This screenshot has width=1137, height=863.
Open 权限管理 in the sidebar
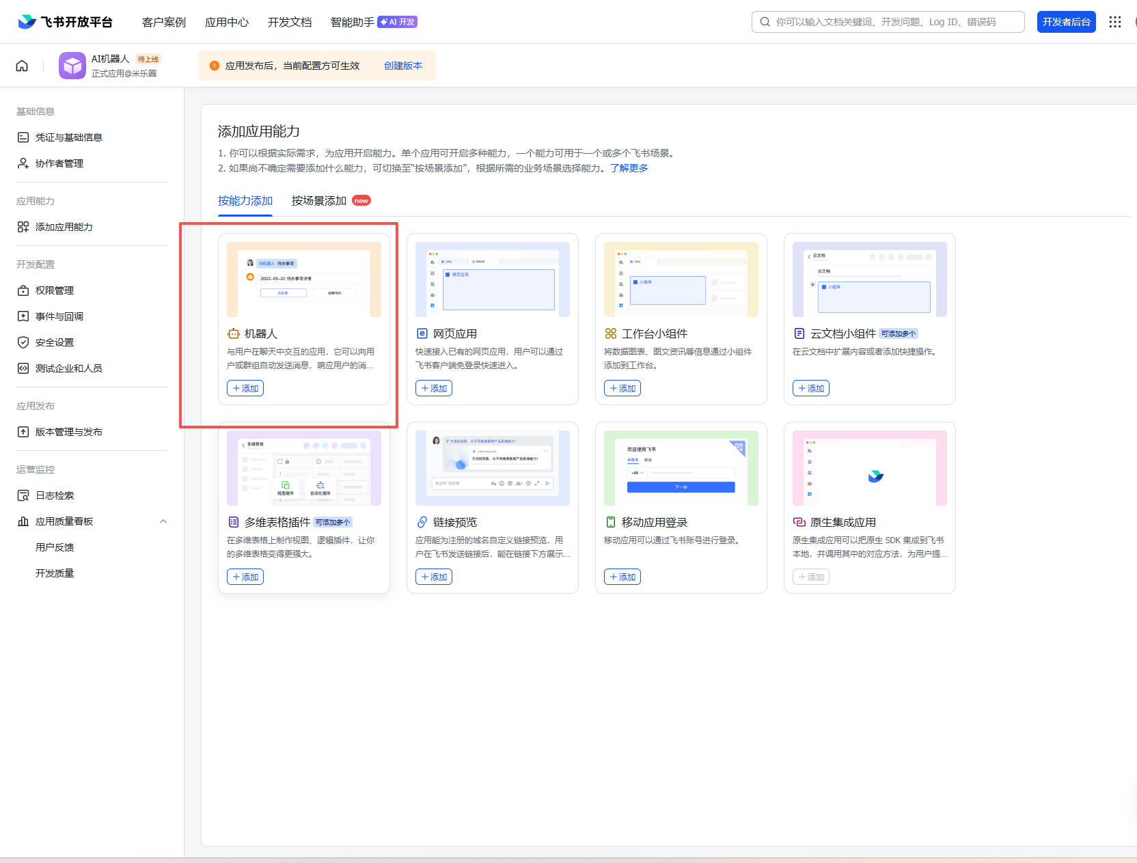[55, 290]
